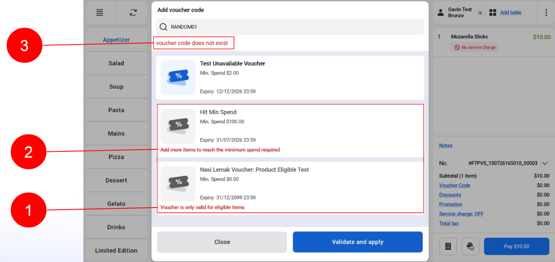The height and width of the screenshot is (262, 555).
Task: Select the Nasi Lemak Voucher: Product Eligible Test title
Action: click(254, 170)
